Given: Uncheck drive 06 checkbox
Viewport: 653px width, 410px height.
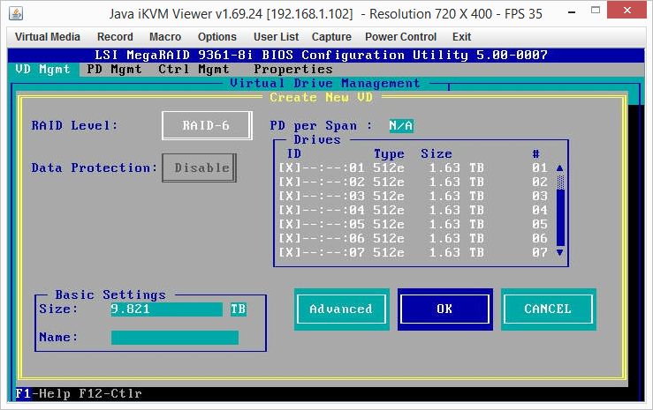Looking at the screenshot, I should tap(290, 238).
